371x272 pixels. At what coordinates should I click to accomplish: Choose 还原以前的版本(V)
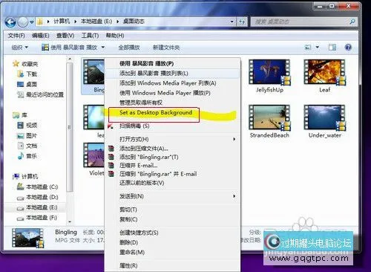pyautogui.click(x=172, y=183)
